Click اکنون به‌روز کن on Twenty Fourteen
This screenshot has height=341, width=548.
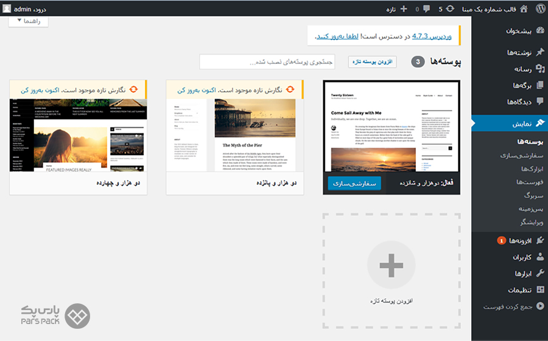click(x=40, y=90)
